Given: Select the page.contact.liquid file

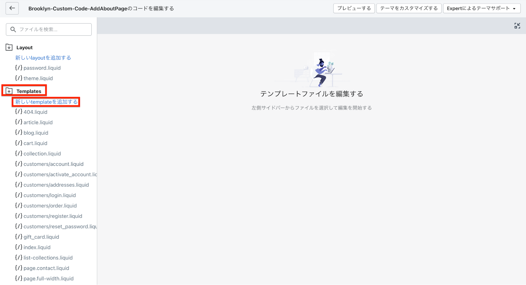Looking at the screenshot, I should click(46, 268).
